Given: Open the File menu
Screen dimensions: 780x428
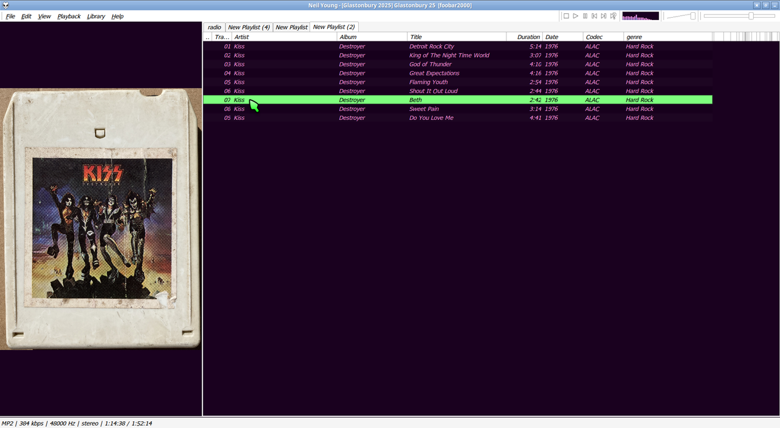Looking at the screenshot, I should 10,16.
